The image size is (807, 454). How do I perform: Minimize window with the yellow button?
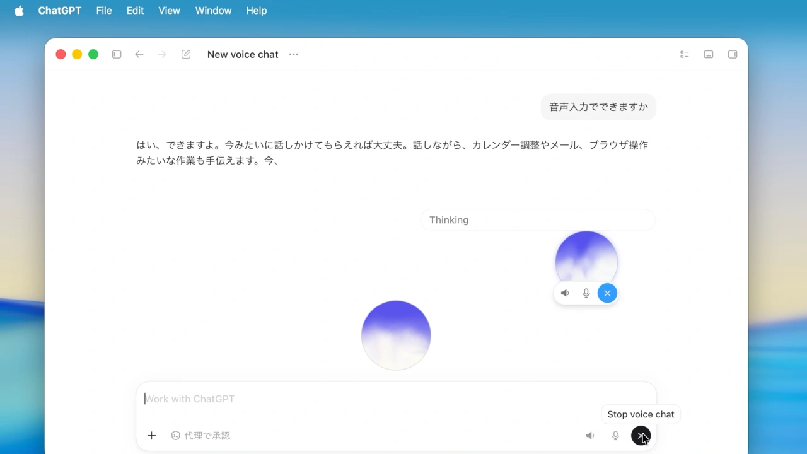[77, 54]
